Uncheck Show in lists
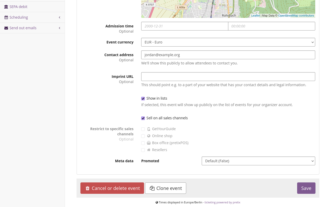The width and height of the screenshot is (331, 207). coord(143,98)
